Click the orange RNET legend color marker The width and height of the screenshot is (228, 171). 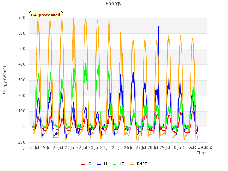(131, 165)
